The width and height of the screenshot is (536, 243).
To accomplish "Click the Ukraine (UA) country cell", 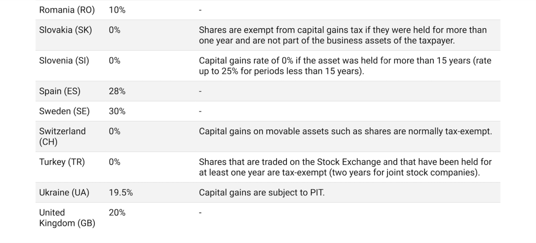I will coord(64,192).
